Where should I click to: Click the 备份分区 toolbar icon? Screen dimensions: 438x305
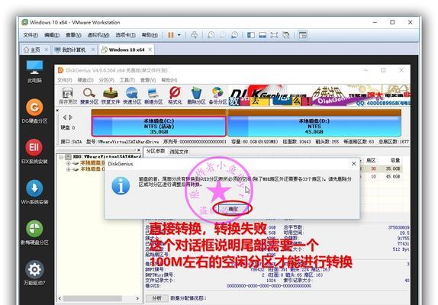218,95
